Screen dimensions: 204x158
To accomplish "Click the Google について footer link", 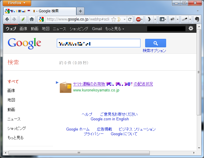I will point(124,134).
